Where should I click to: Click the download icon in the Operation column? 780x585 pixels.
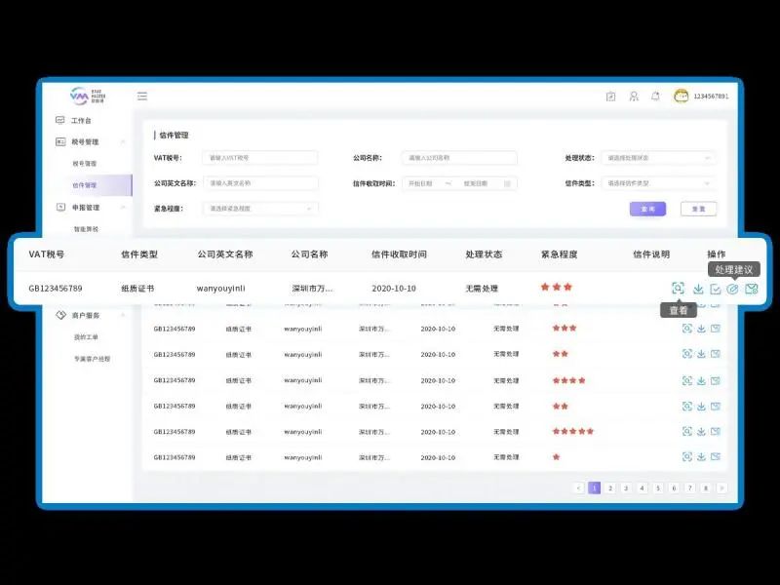click(697, 289)
